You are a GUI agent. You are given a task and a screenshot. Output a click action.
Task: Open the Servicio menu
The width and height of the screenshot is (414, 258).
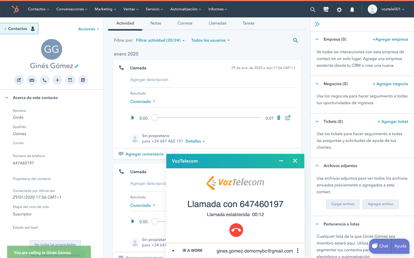154,9
